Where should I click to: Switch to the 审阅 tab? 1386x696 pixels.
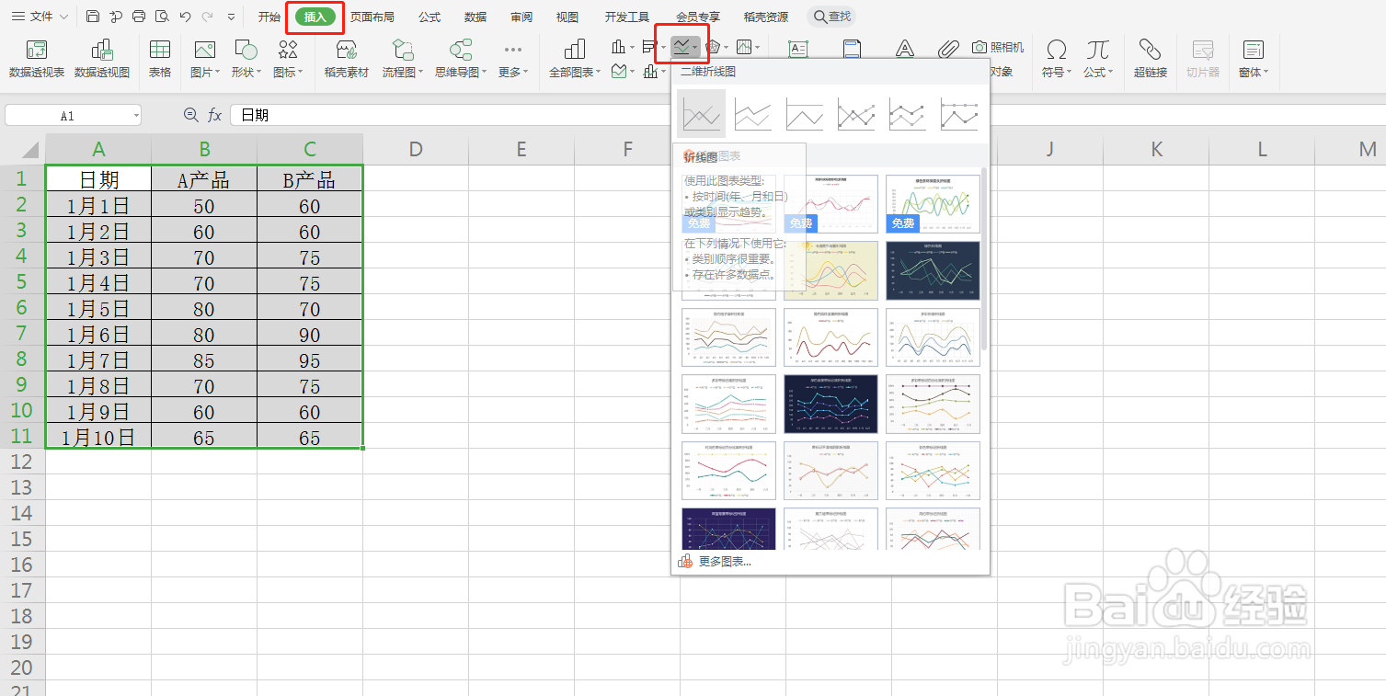point(521,17)
